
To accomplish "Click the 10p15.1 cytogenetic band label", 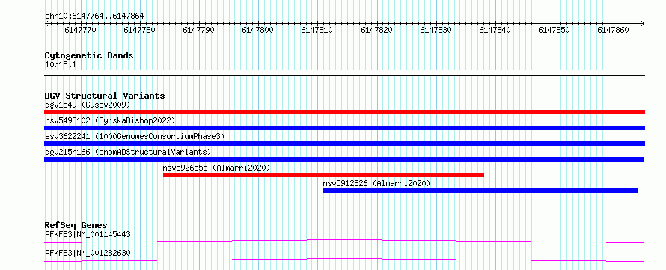I will (61, 65).
